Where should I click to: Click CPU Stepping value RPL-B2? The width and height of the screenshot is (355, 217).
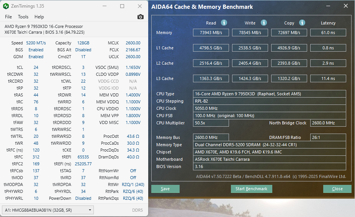[x=270, y=101]
